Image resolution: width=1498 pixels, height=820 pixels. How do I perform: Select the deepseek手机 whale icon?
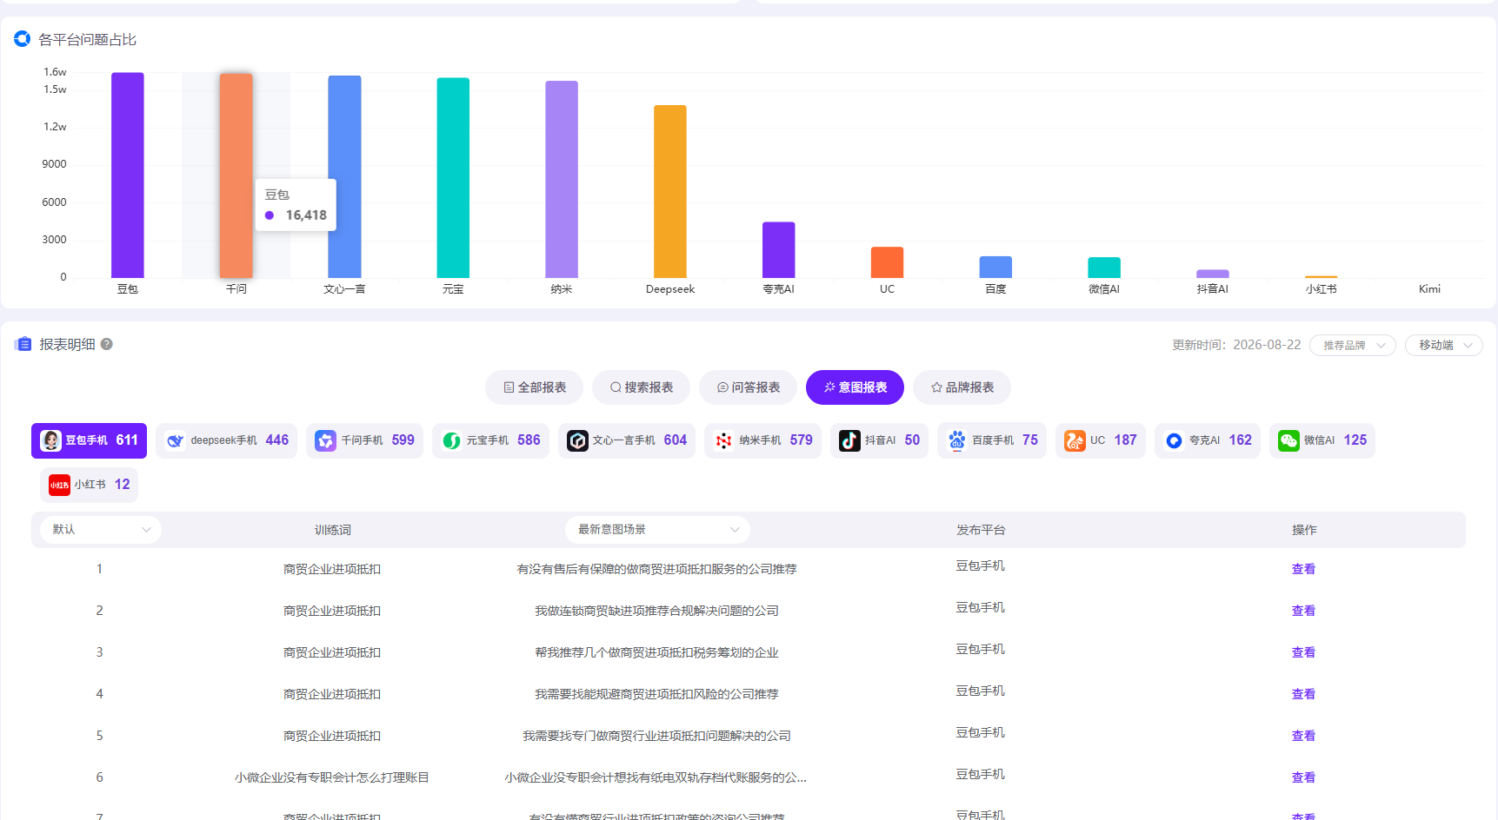point(176,440)
